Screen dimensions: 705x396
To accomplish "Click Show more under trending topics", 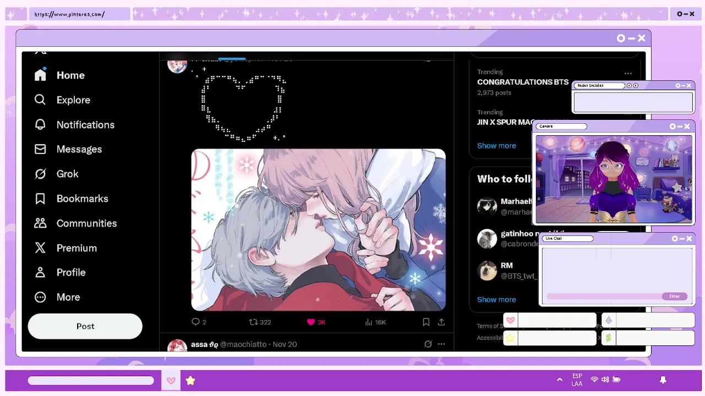I will [x=496, y=146].
